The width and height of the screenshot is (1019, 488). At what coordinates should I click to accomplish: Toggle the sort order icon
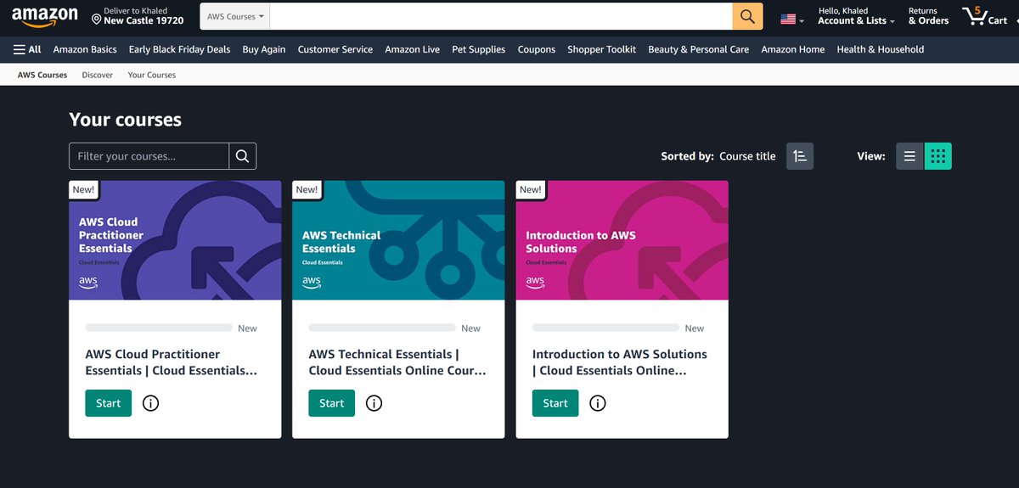(x=800, y=156)
